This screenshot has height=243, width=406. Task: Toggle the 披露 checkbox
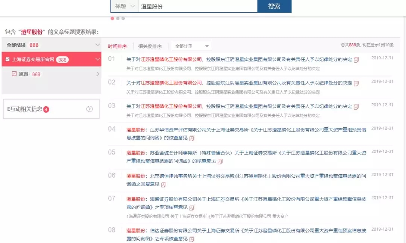pyautogui.click(x=14, y=74)
